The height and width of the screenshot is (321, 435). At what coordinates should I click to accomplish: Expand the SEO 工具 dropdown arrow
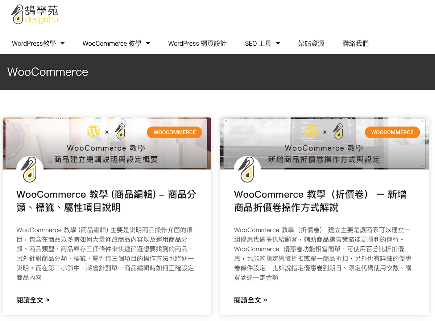278,44
